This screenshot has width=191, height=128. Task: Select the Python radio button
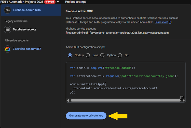coord(102,55)
